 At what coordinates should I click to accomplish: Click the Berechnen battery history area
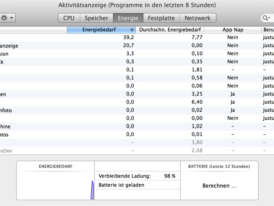point(219,186)
